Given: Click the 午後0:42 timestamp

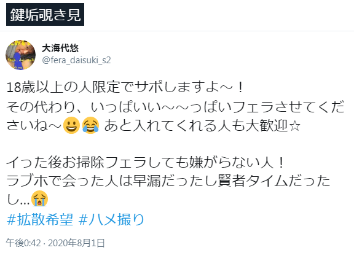Looking at the screenshot, I should (x=23, y=243).
